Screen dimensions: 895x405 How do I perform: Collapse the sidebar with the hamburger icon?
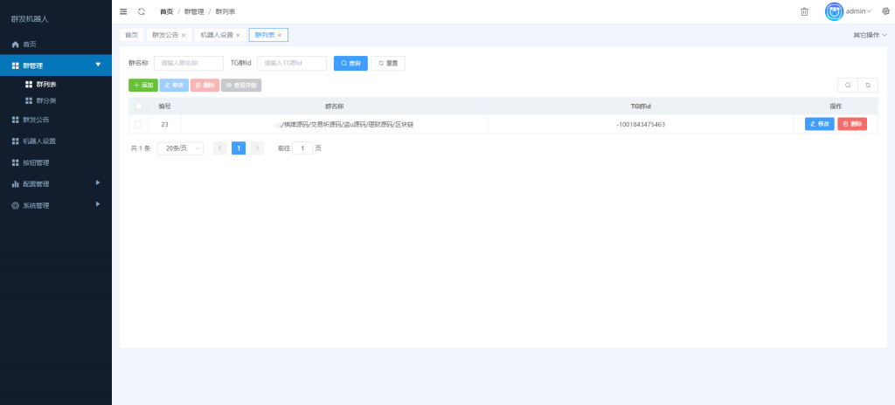(x=123, y=11)
